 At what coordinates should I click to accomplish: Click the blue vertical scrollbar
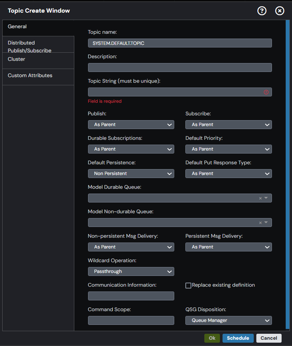(x=288, y=174)
